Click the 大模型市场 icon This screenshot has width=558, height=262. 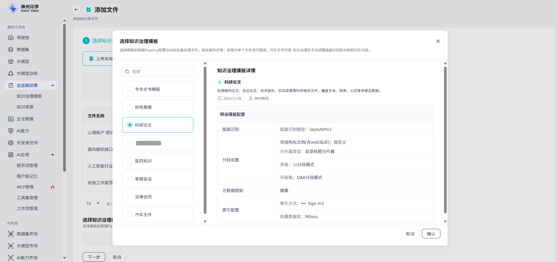[x=11, y=246]
